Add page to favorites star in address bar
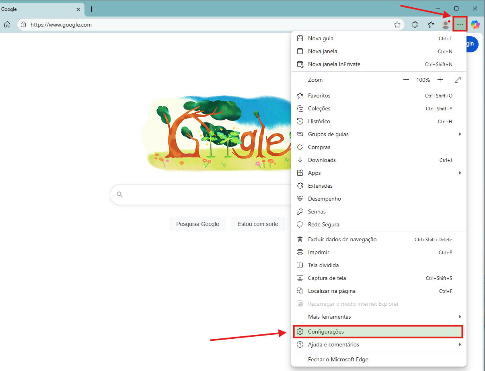Screen dimensions: 485x371 tap(397, 25)
